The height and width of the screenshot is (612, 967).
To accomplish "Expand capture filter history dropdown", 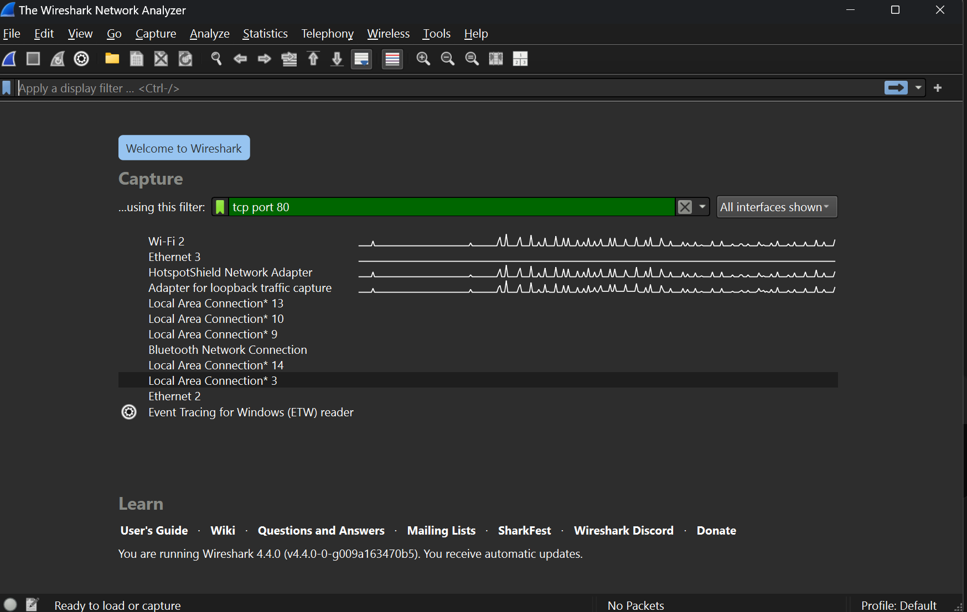I will [702, 207].
